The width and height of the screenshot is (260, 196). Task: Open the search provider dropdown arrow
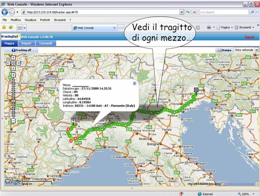tap(257, 12)
